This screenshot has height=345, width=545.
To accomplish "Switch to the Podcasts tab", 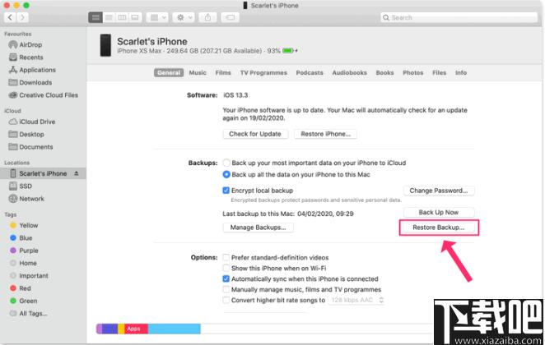I will point(310,73).
